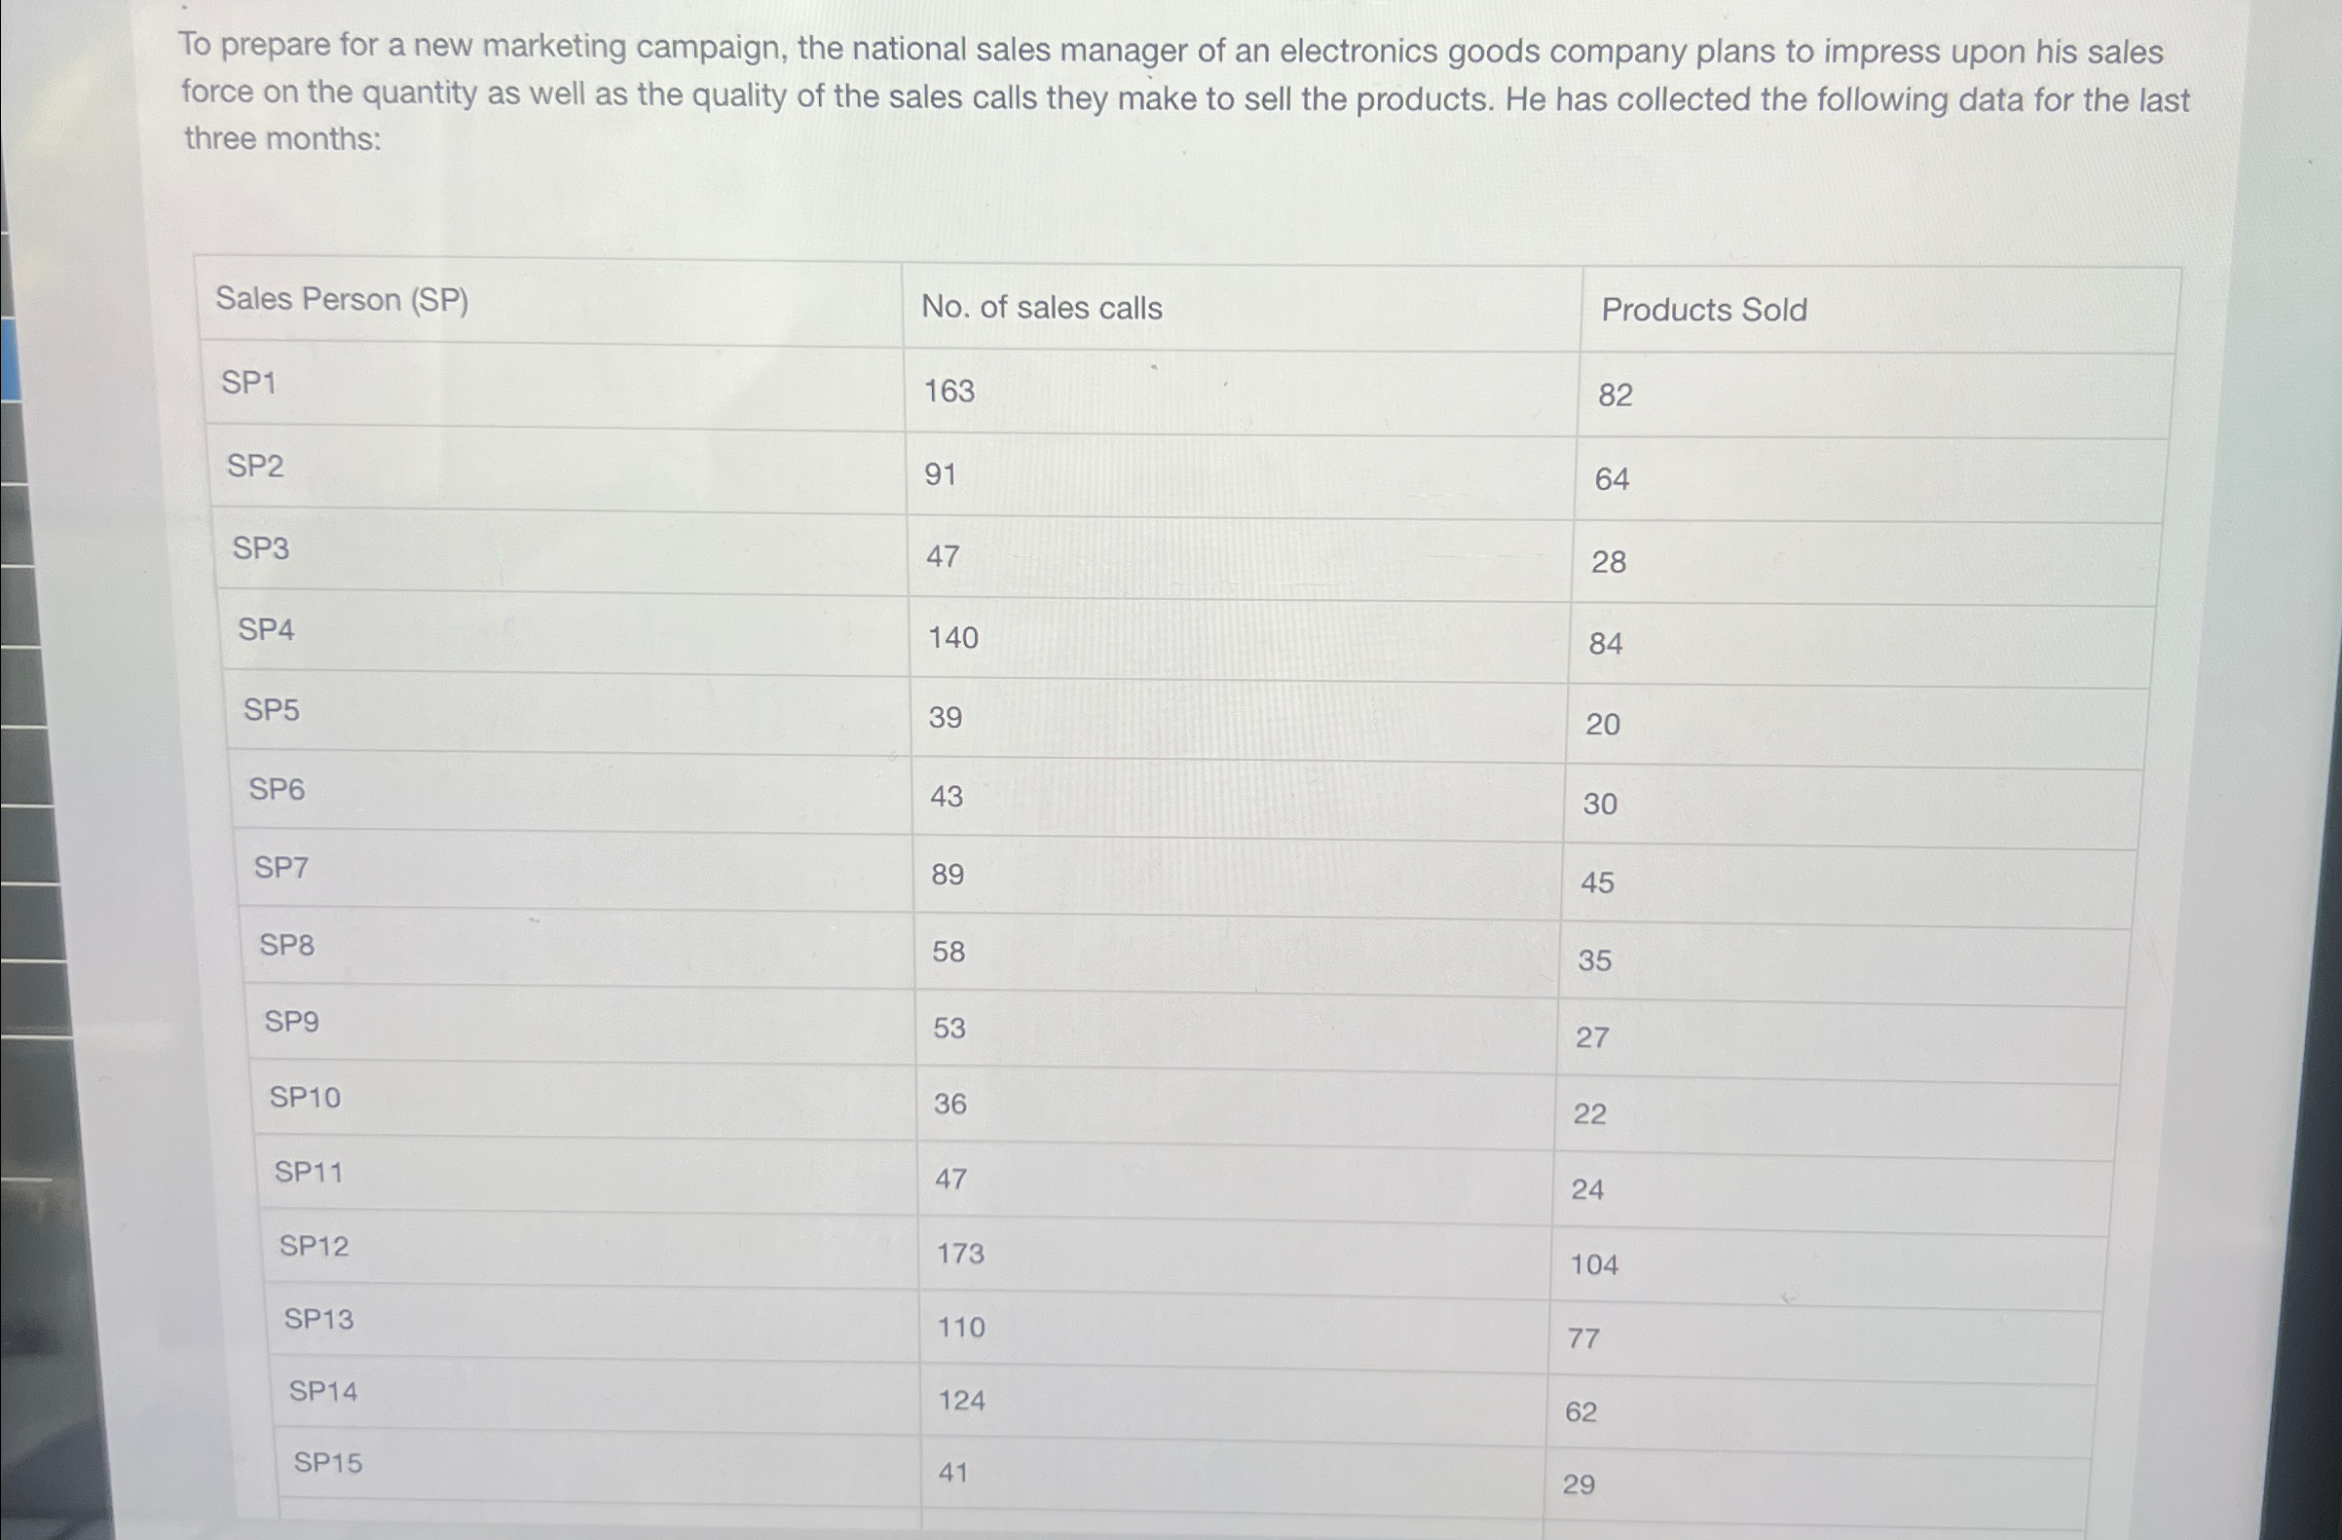Click the SP3 row label

(261, 548)
